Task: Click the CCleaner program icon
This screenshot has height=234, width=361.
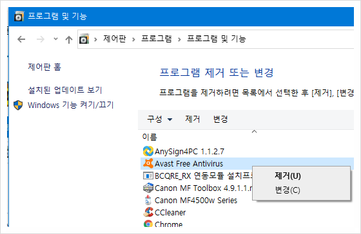Action: (x=148, y=212)
